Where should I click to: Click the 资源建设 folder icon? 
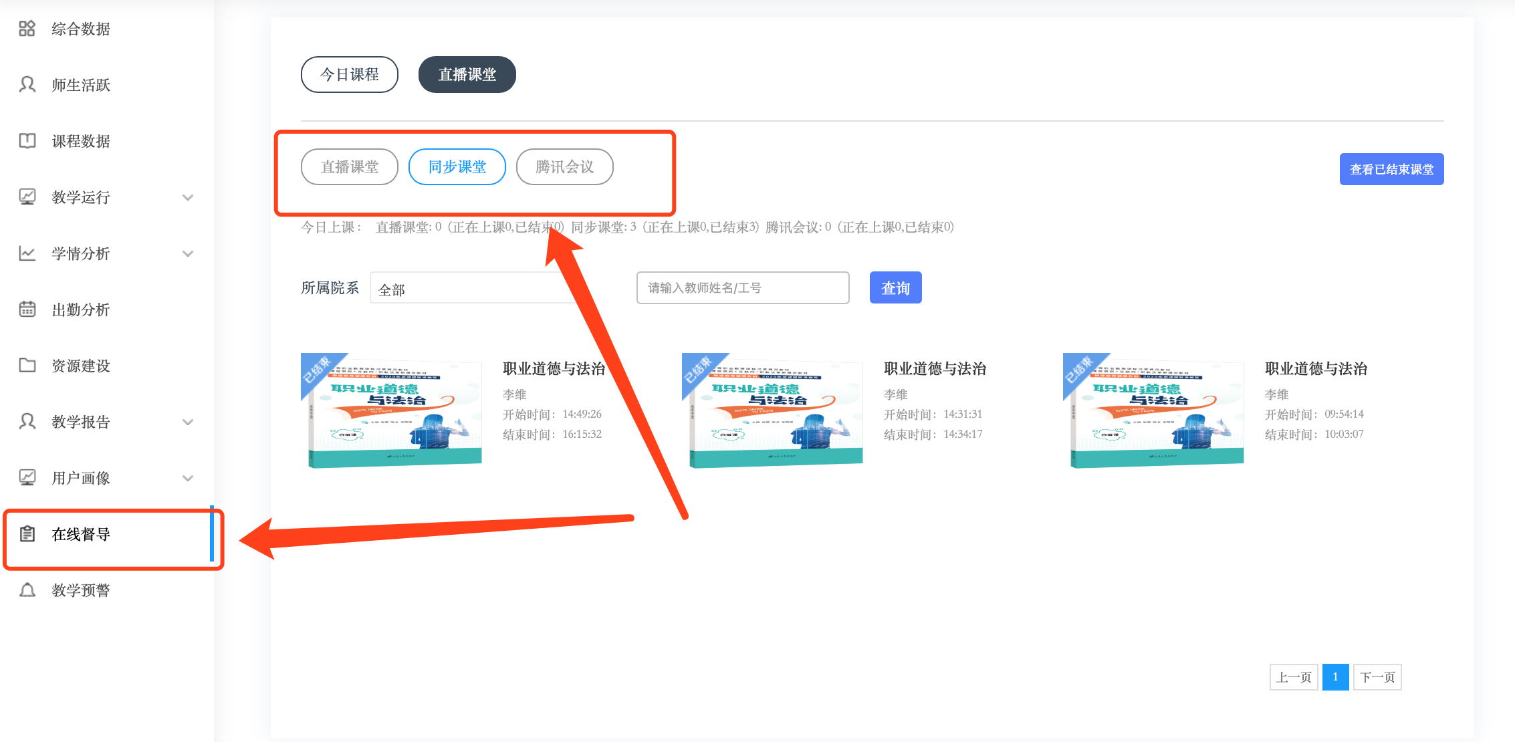click(x=27, y=366)
